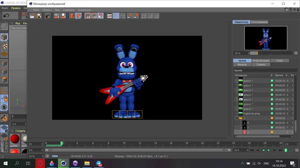This screenshot has width=300, height=168.
Task: Click the first red-framed view icon
Action: pyautogui.click(x=87, y=16)
